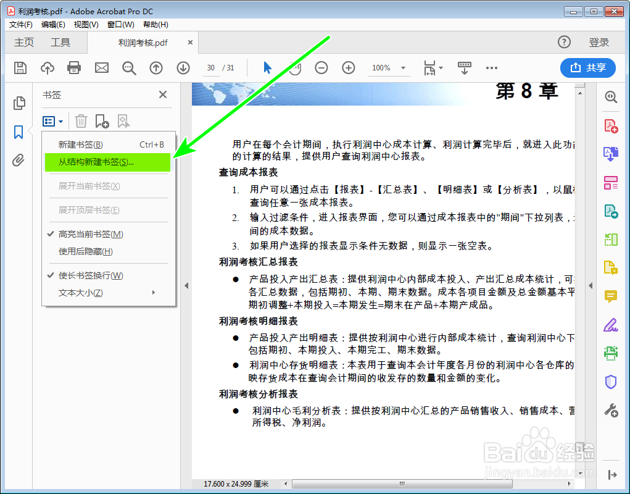Select 新建书签 menu entry
Viewport: 630px width, 494px height.
point(109,144)
